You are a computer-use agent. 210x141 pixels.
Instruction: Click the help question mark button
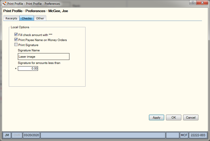[193, 3]
